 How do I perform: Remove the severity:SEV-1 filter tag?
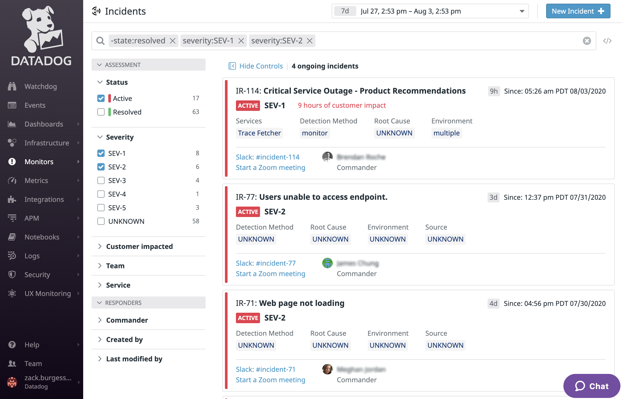click(241, 41)
